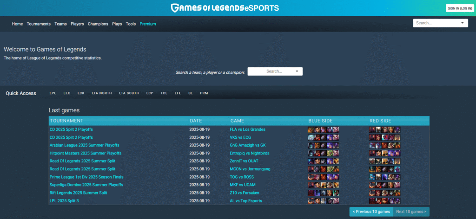
Task: Click first blue side champion in VKS row
Action: click(311, 137)
